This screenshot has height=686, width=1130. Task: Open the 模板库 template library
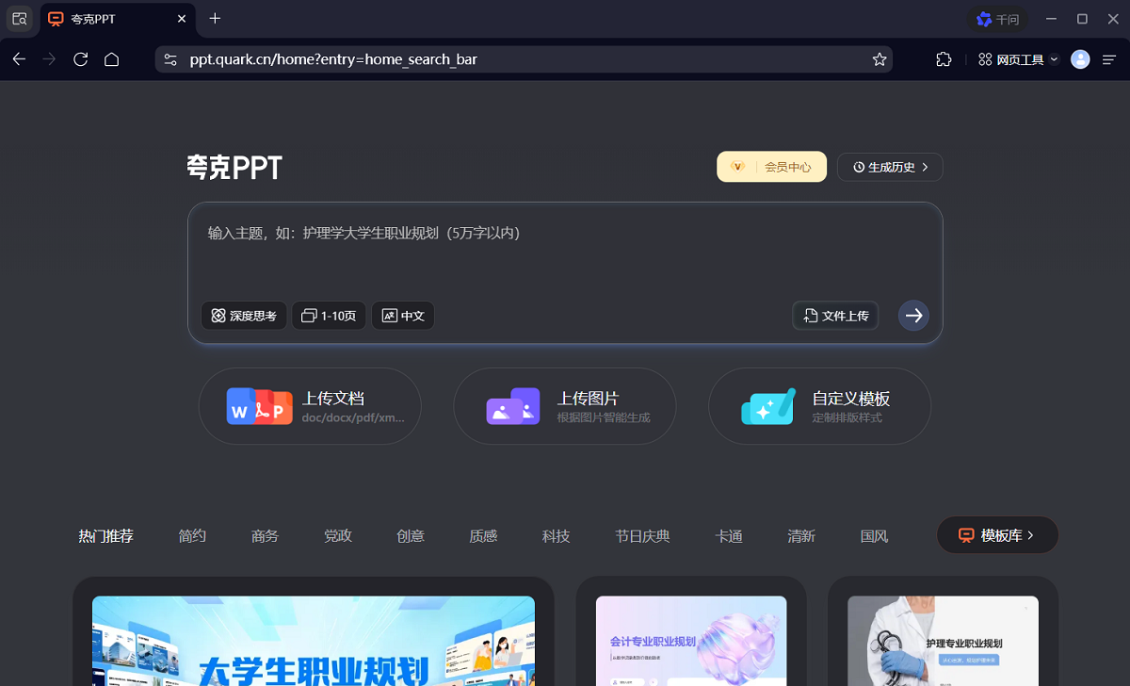point(997,535)
